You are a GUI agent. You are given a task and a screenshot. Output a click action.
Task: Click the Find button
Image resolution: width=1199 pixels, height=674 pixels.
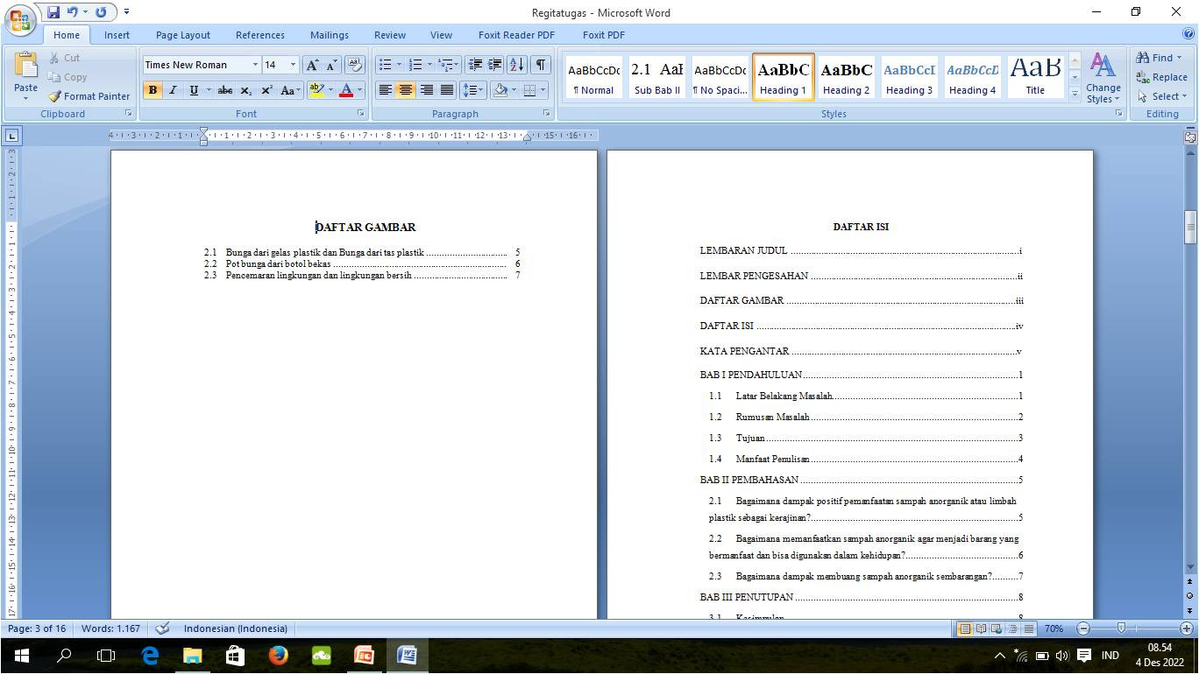pos(1158,58)
